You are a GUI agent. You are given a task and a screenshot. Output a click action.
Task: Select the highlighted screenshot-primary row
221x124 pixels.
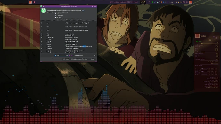tap(69, 47)
